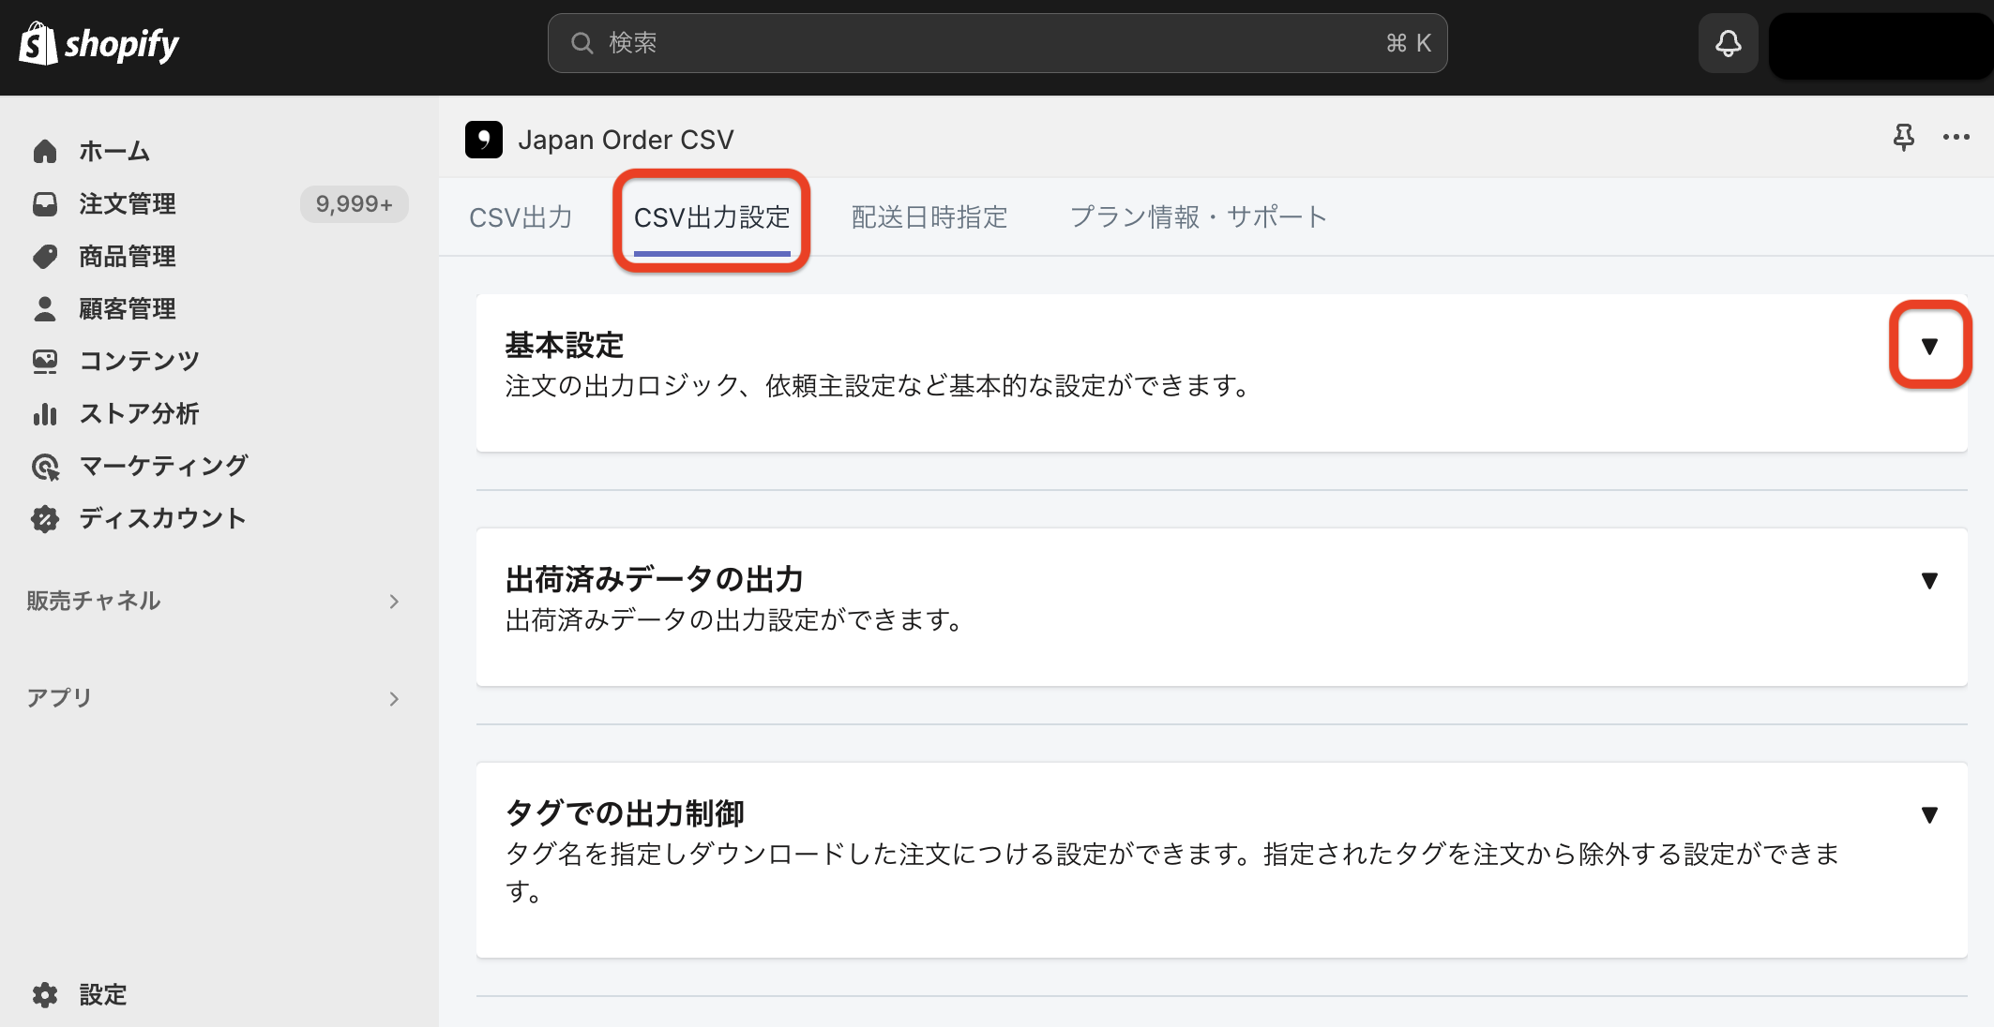
Task: Click the マーケティング target icon
Action: tap(45, 466)
